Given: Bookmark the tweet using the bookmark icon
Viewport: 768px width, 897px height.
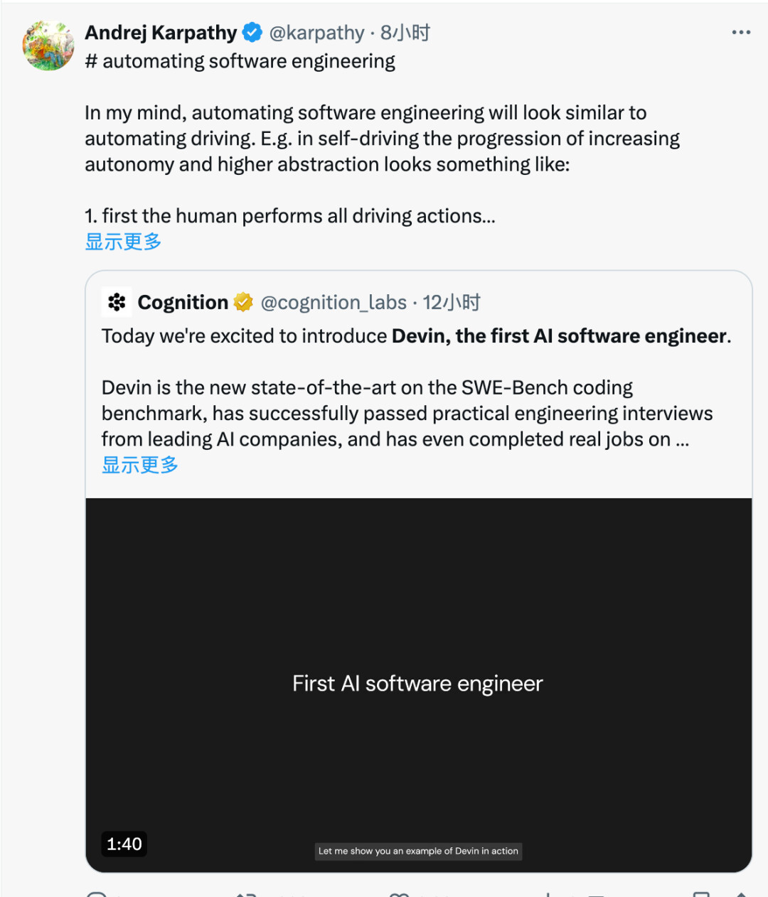Looking at the screenshot, I should point(701,893).
